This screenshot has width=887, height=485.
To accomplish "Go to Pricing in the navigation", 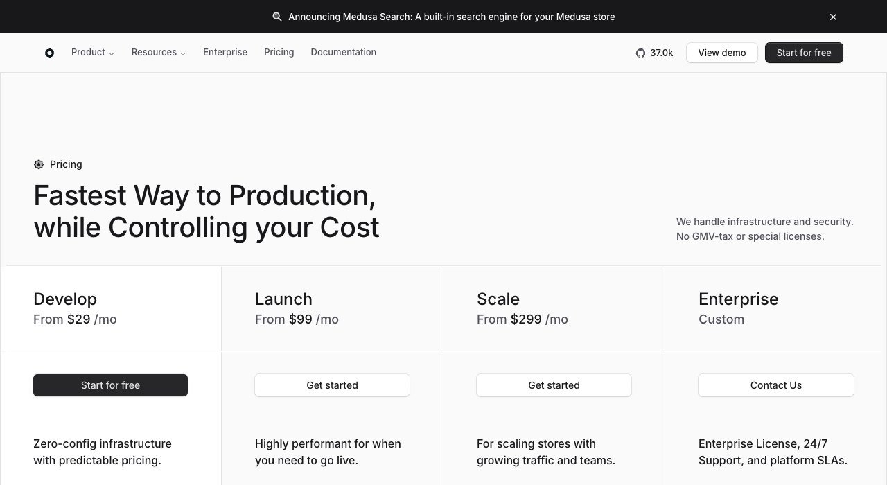I will point(279,53).
